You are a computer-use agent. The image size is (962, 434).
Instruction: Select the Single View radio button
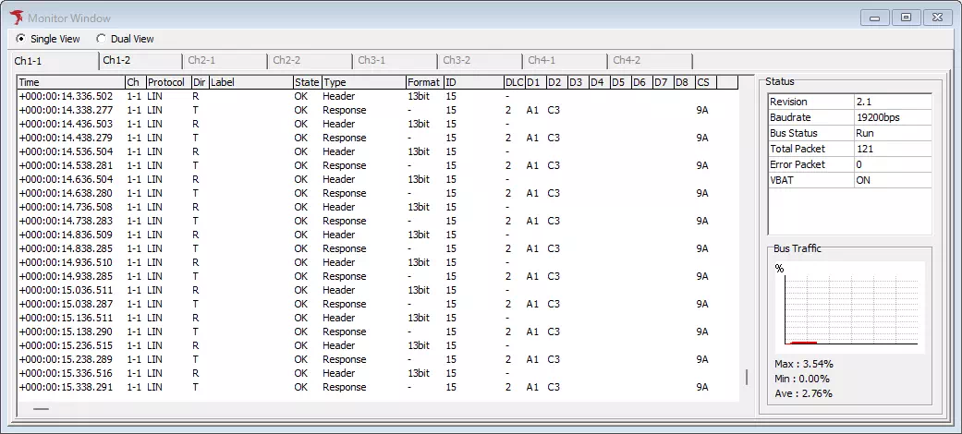(21, 39)
